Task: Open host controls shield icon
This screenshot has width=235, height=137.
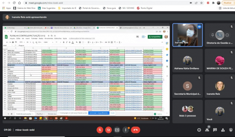Action: [x=231, y=130]
